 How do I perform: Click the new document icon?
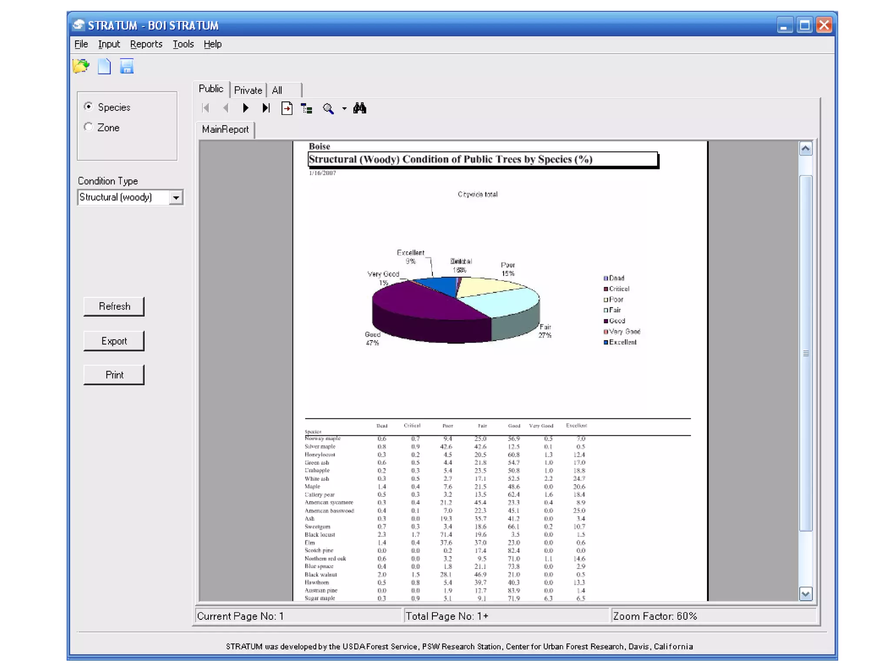pyautogui.click(x=104, y=66)
